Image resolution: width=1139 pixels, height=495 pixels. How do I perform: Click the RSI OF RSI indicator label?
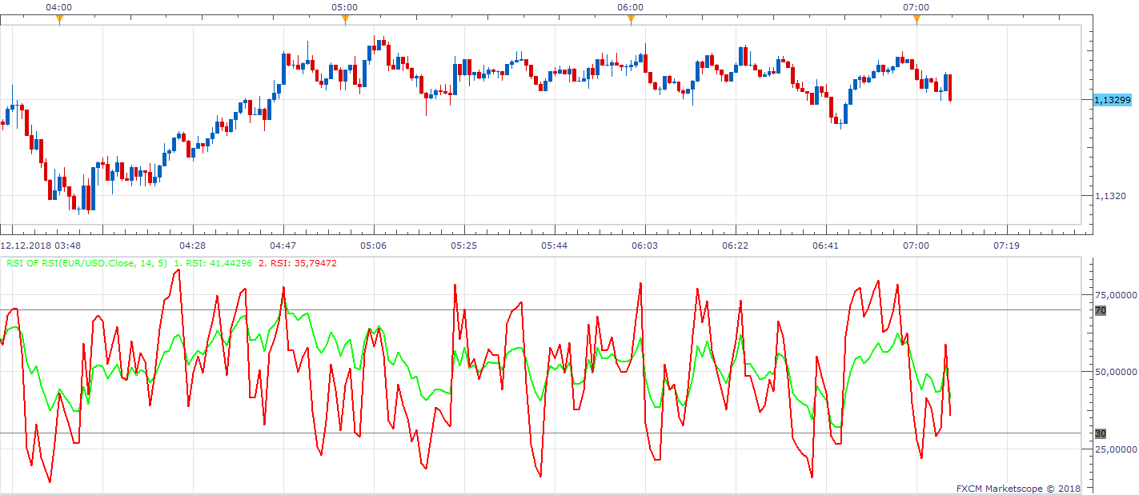pos(86,262)
